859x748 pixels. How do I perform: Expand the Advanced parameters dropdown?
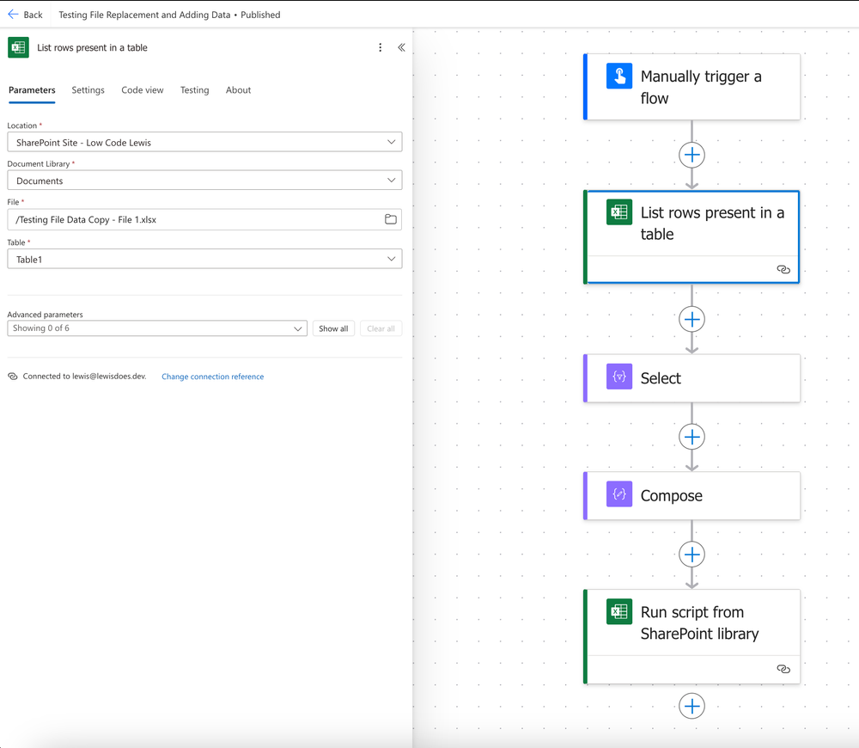pyautogui.click(x=297, y=328)
